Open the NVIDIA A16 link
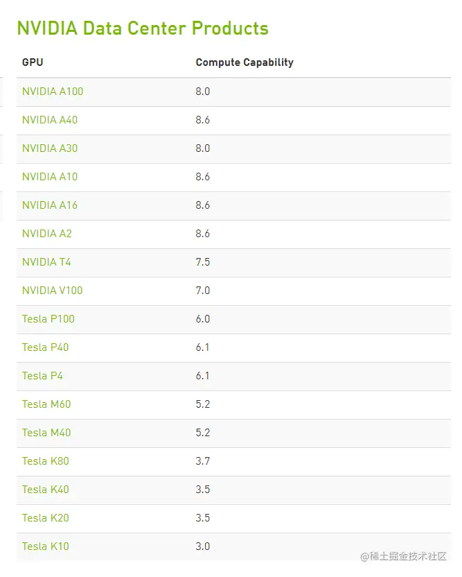 [50, 205]
